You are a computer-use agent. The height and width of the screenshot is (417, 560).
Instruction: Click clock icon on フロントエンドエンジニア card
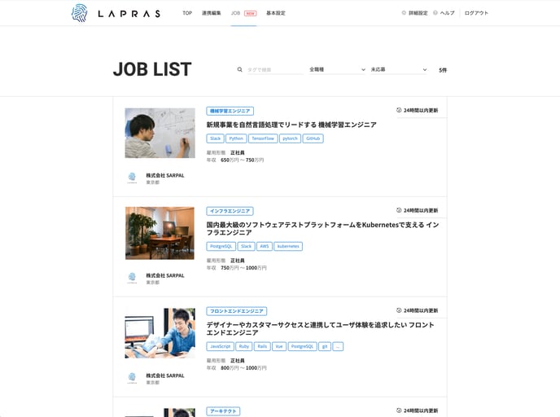(x=399, y=310)
